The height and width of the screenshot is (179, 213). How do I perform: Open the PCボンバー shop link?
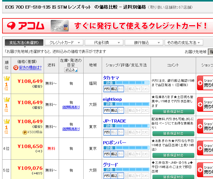[x=115, y=143]
